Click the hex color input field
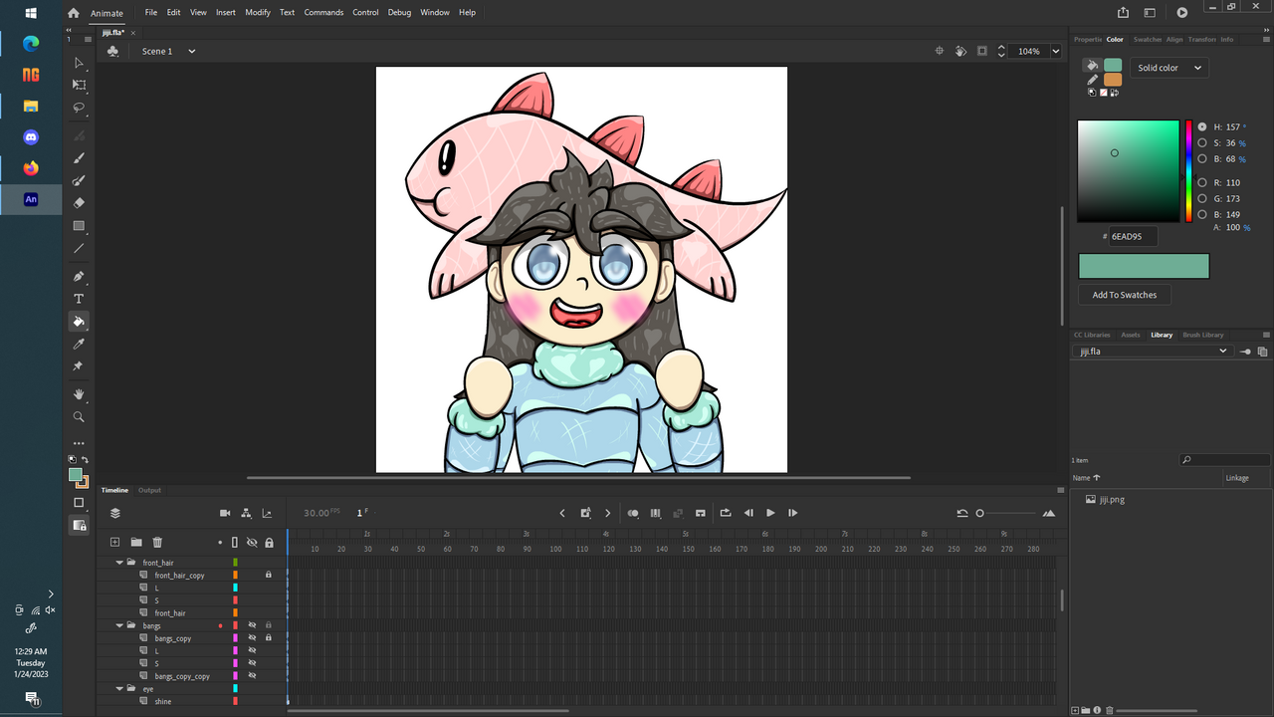 [1133, 237]
